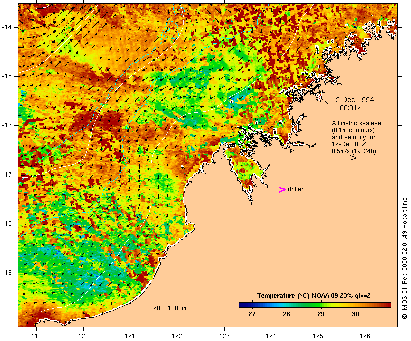Click the latitude axis label '-17'

7,175
